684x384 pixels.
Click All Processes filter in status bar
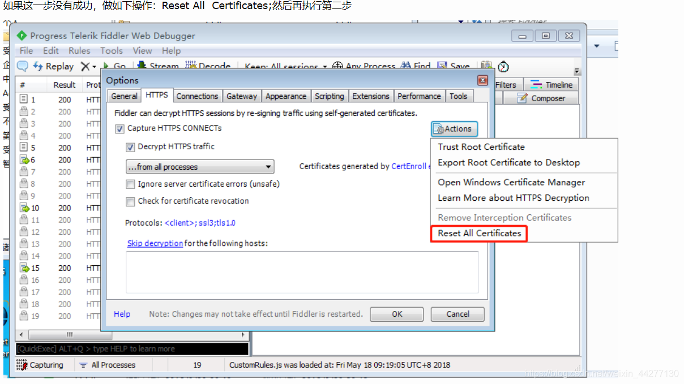(108, 365)
